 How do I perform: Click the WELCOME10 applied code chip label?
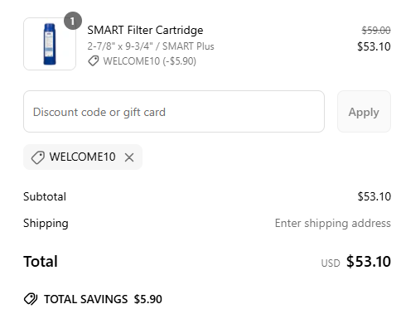coord(82,157)
